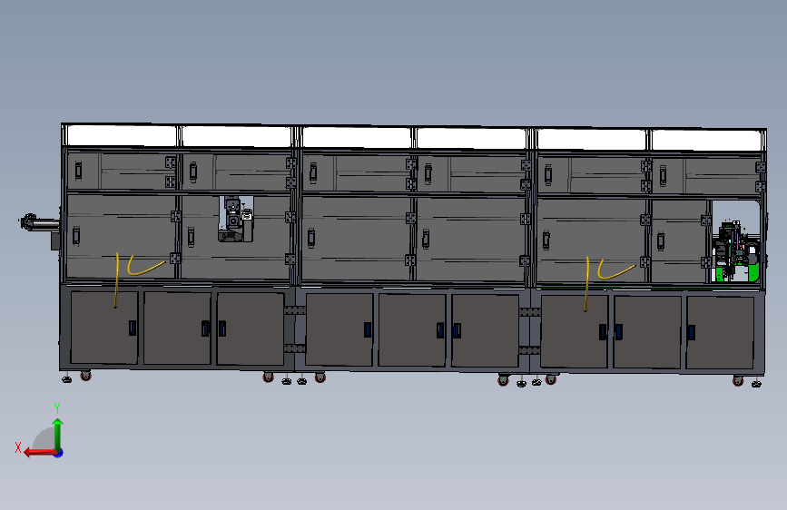Screen dimensions: 787x510
Task: Pick the yellow cable on the left enclosure section
Action: coord(136,275)
